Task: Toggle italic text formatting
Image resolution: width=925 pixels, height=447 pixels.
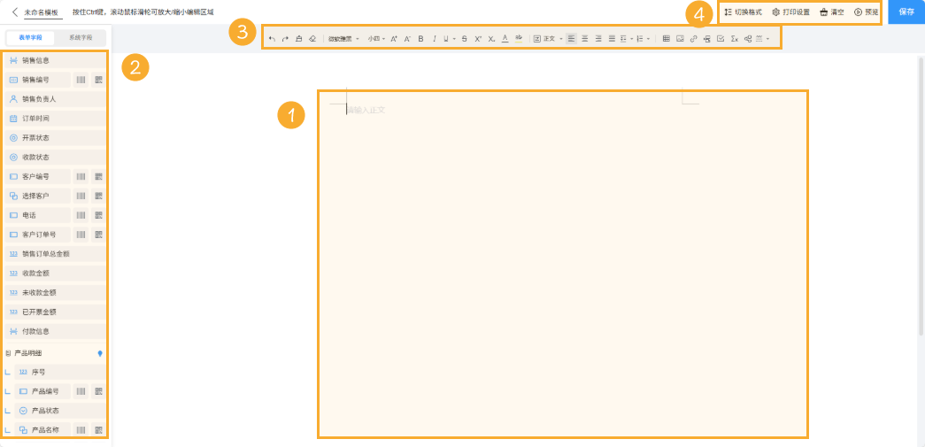Action: coord(434,39)
